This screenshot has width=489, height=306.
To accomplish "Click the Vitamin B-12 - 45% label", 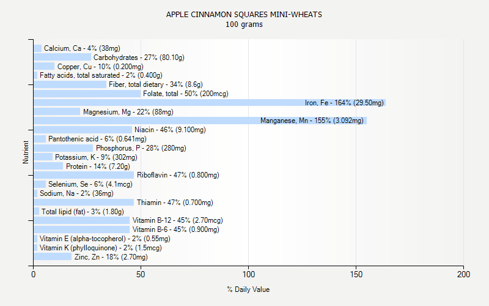I will 178,220.
